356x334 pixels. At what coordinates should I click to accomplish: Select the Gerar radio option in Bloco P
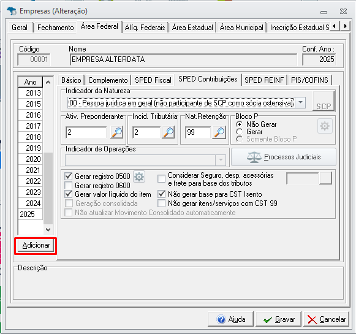click(239, 132)
